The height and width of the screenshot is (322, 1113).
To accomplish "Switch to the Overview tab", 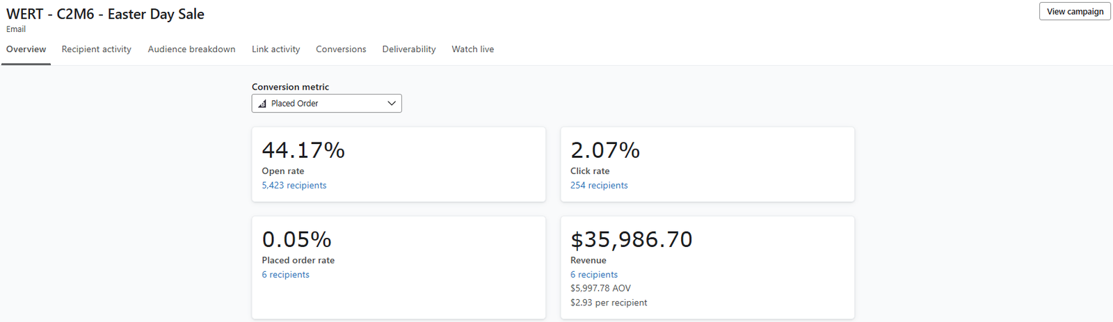I will click(x=26, y=49).
